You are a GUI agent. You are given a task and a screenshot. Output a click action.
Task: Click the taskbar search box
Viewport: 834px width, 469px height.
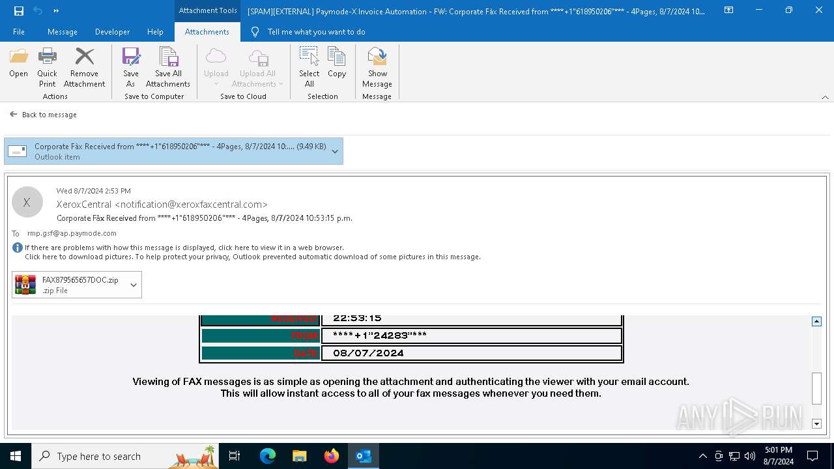125,456
